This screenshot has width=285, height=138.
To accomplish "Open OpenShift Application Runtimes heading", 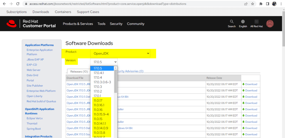I will [40, 111].
